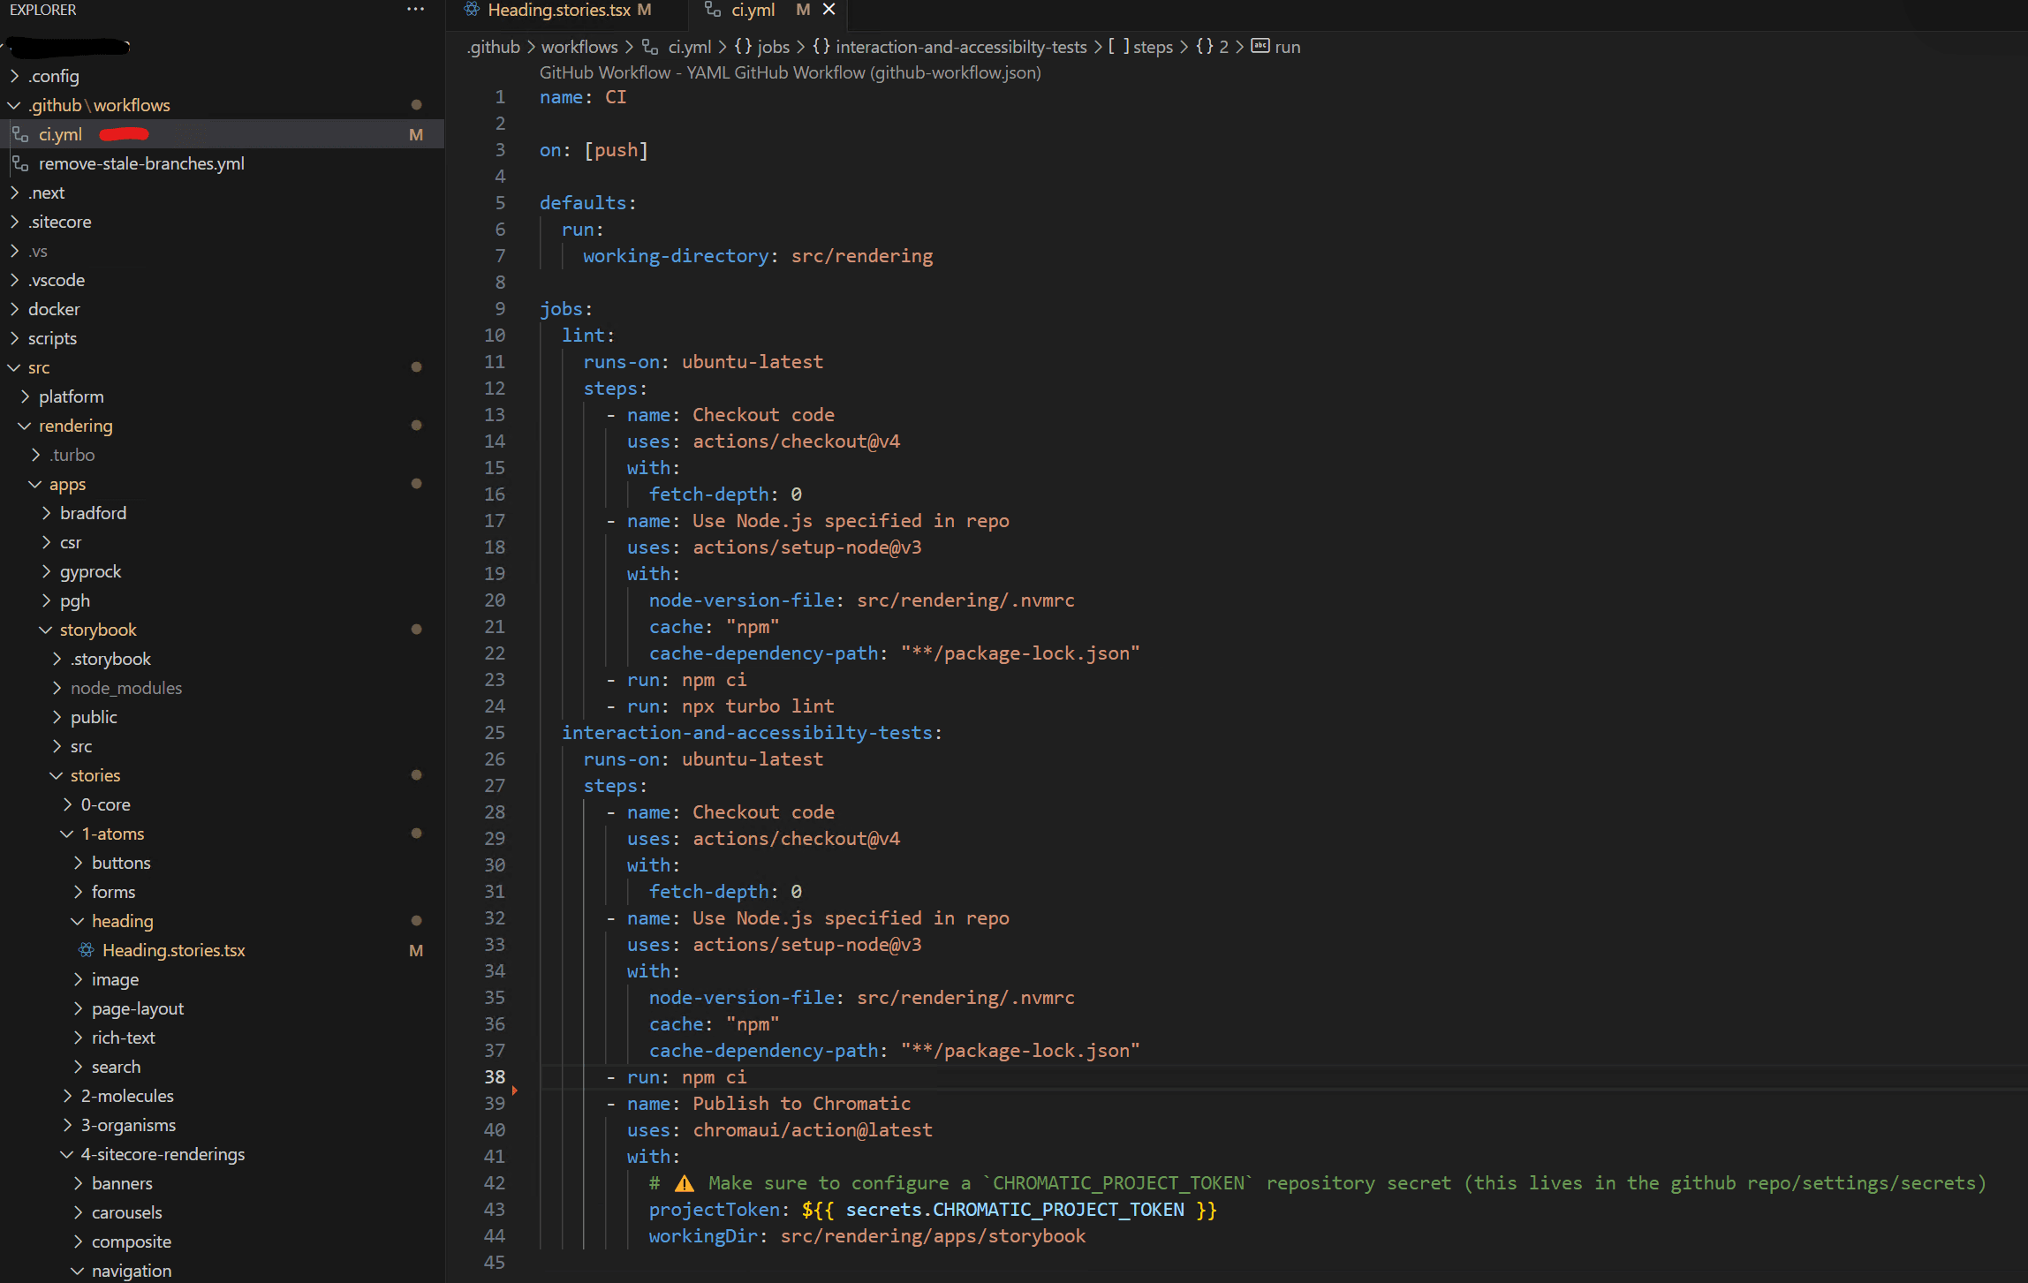Open the Explorer More Actions ellipsis
This screenshot has height=1283, width=2028.
click(414, 9)
